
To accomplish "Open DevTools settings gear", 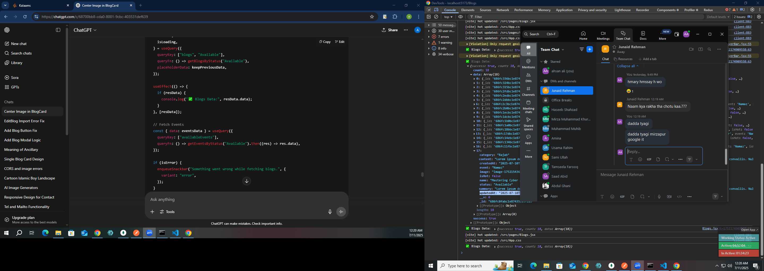I will click(752, 10).
